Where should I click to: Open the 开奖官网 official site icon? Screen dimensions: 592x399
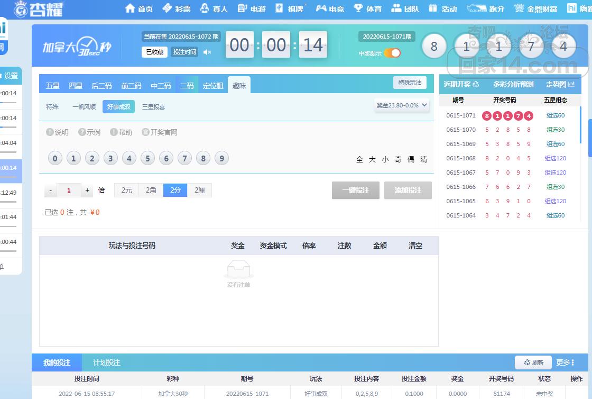145,132
